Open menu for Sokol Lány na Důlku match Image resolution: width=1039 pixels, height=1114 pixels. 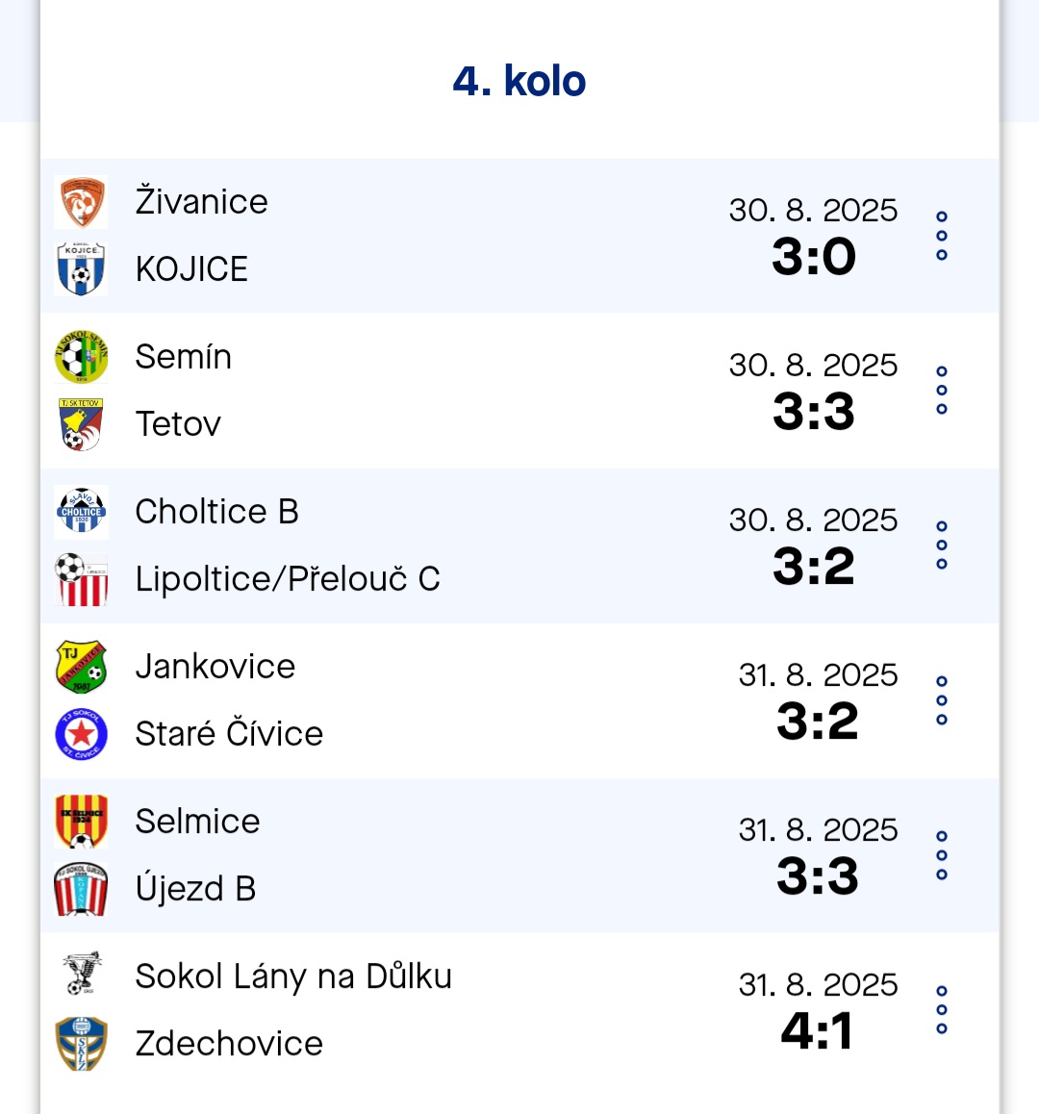click(x=942, y=1010)
